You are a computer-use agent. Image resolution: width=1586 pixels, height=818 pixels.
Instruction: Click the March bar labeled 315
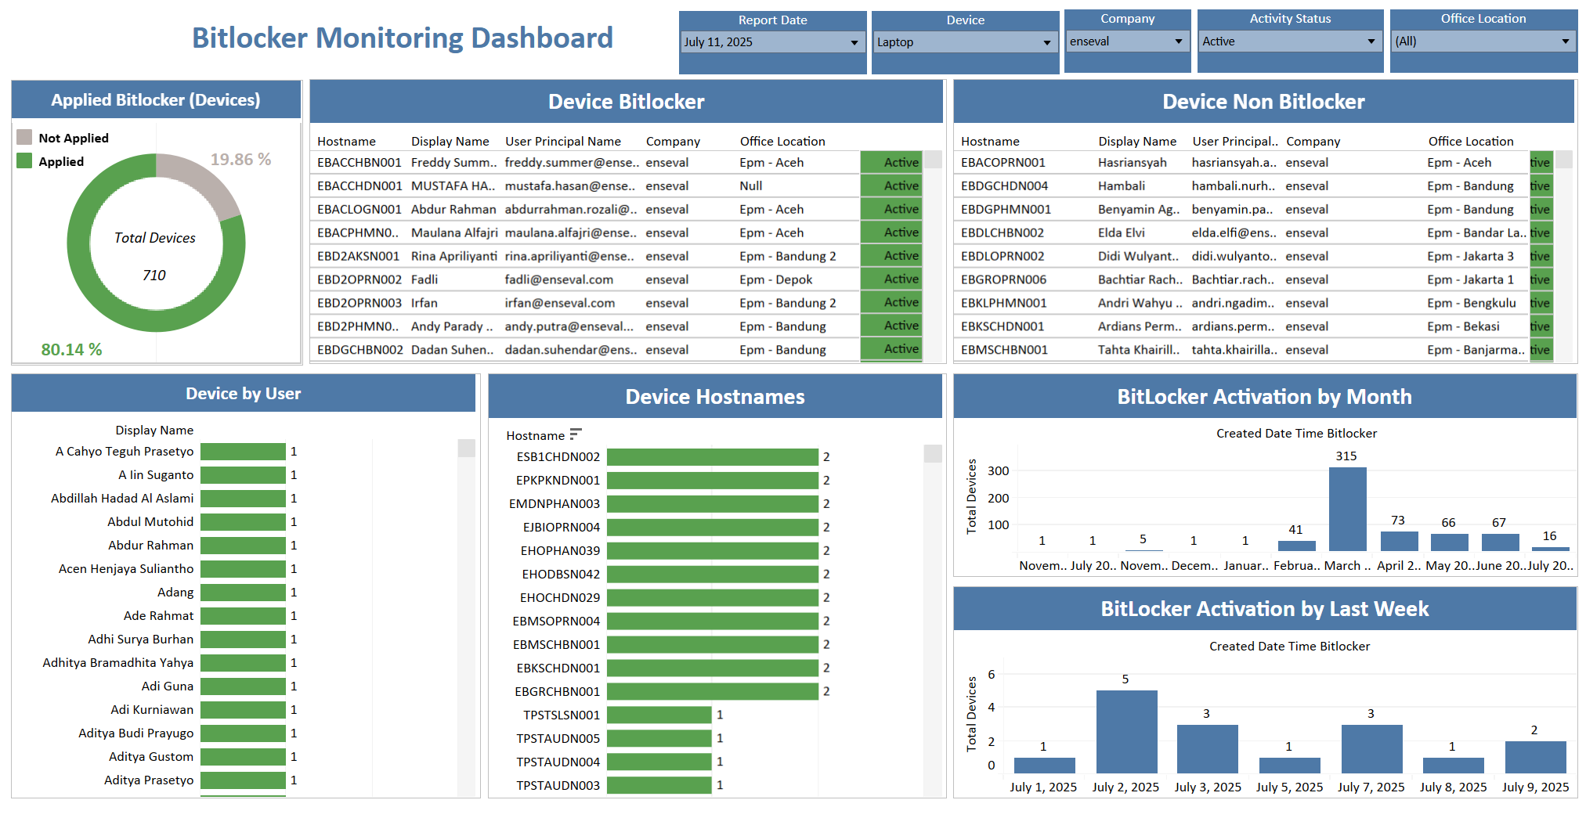(x=1347, y=509)
